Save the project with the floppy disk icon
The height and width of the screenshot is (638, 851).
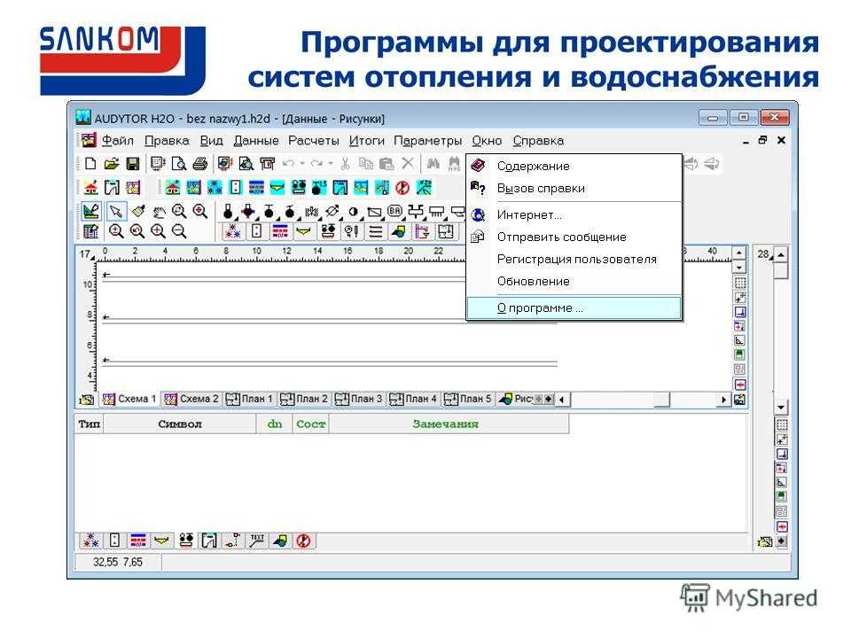[x=132, y=163]
